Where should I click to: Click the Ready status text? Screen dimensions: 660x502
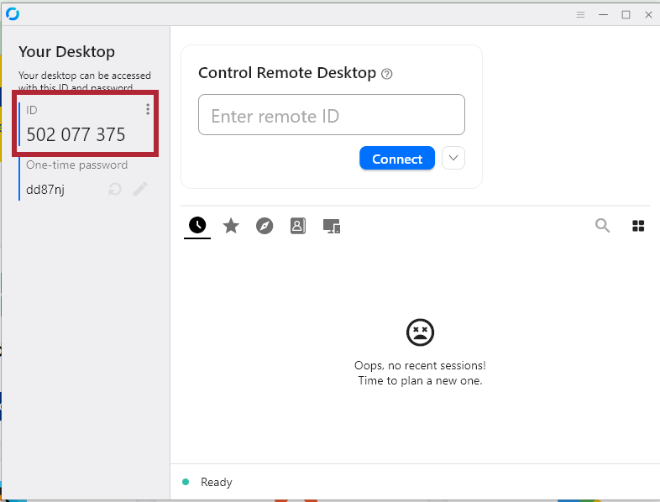click(217, 482)
